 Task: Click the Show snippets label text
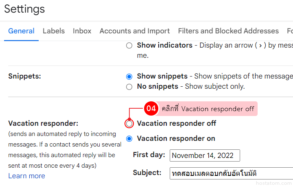click(162, 76)
